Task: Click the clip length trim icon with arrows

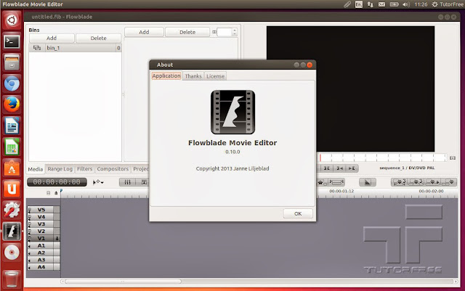Action: 336,182
